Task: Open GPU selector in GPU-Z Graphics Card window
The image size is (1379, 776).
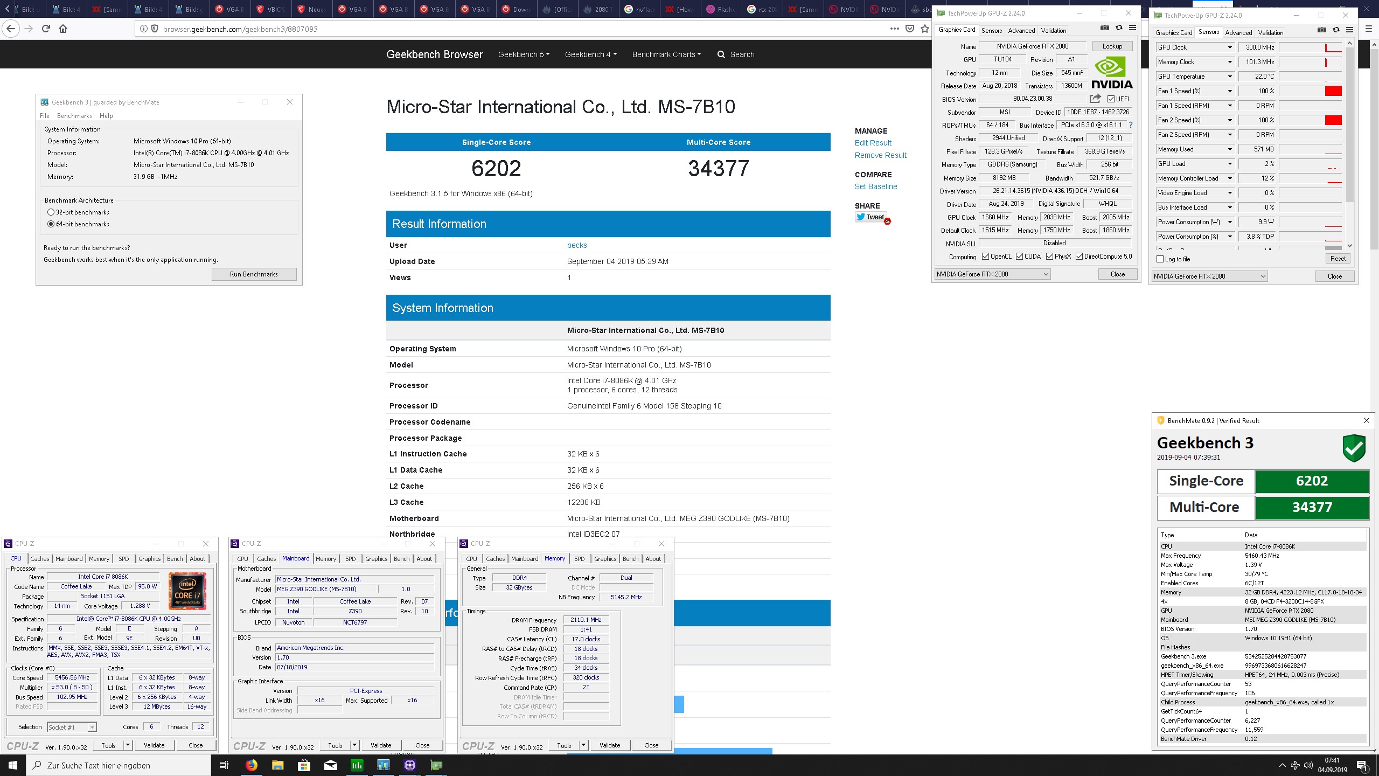Action: tap(993, 274)
